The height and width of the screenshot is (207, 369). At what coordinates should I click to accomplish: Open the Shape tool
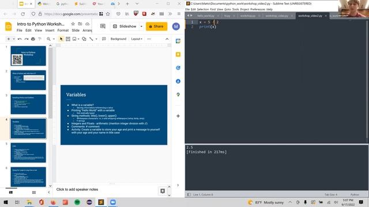pos(84,39)
